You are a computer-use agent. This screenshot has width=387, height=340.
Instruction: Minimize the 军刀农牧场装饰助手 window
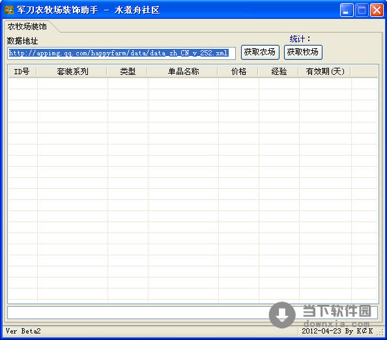tap(346, 10)
